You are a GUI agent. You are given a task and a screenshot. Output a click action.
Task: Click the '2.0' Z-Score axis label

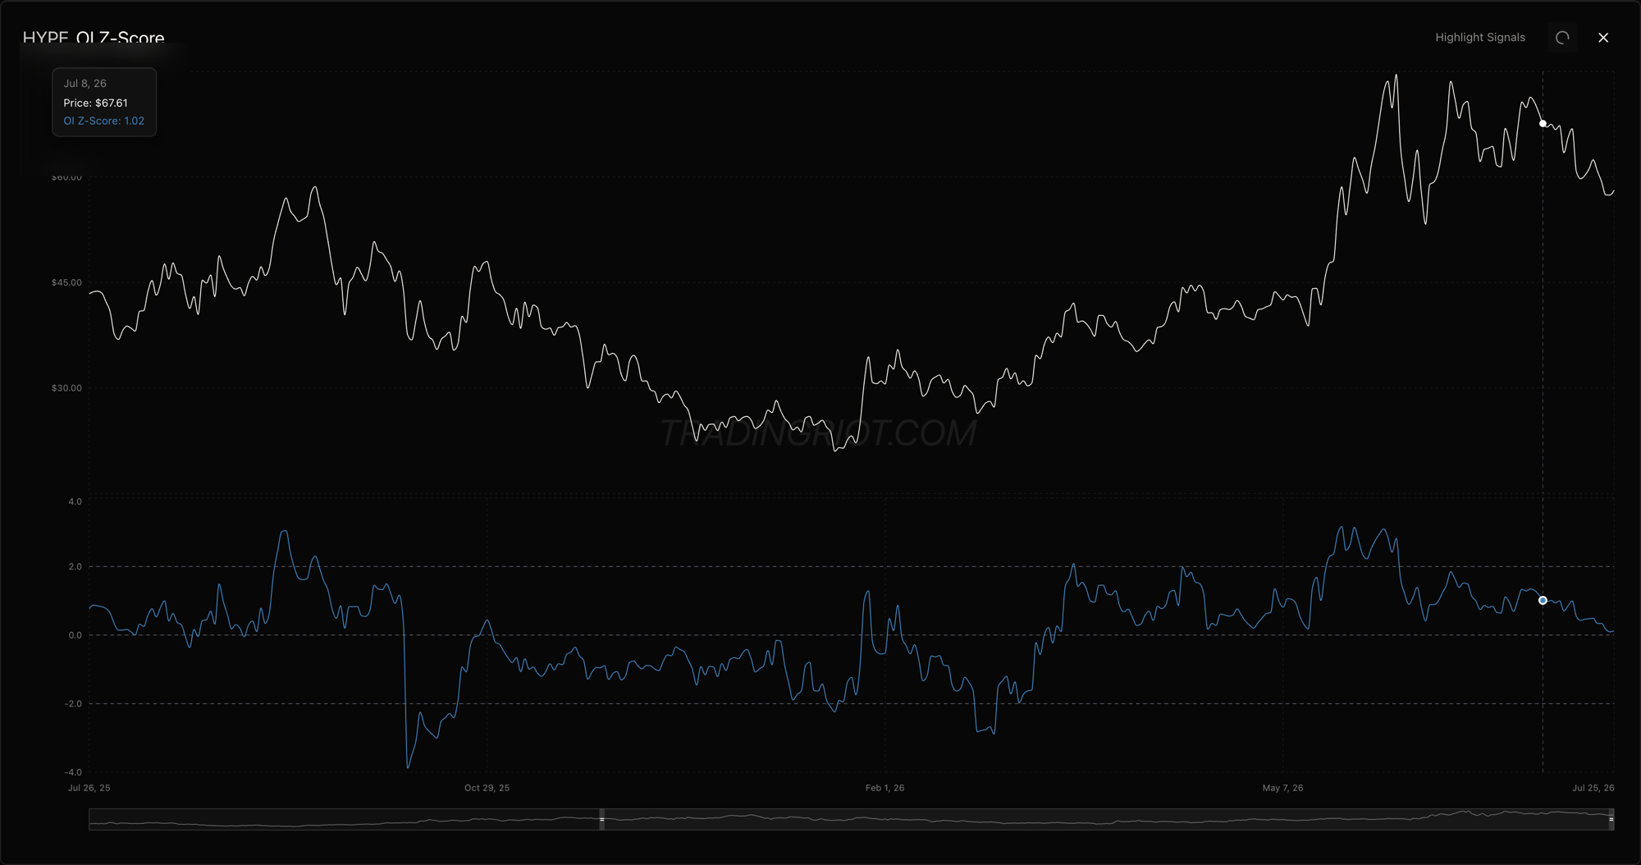click(x=75, y=566)
